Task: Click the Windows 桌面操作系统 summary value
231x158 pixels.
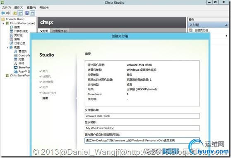Action: click(x=142, y=70)
